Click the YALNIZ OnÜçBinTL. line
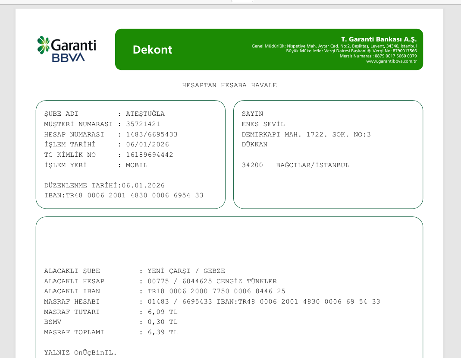The image size is (461, 358). point(81,353)
